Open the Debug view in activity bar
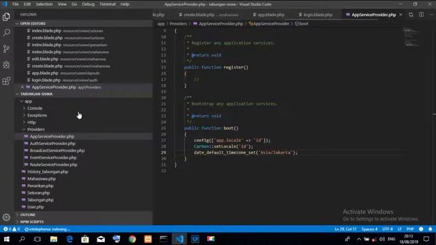Screen dimensions: 436x245 coord(6,65)
